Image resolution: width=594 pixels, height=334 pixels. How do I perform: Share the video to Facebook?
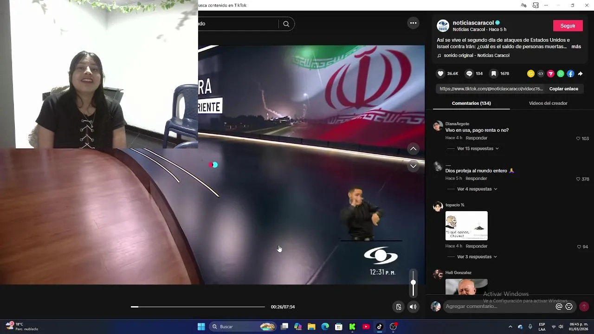click(x=570, y=74)
